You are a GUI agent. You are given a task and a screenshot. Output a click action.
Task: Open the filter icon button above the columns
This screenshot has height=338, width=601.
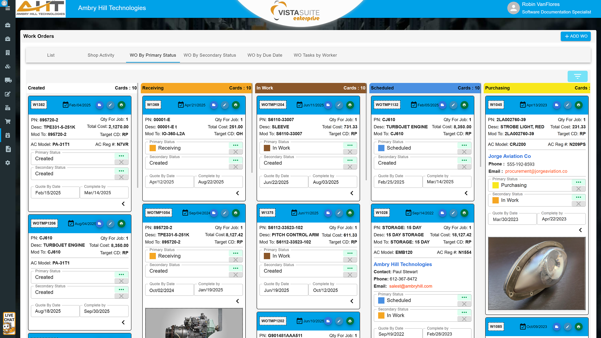click(x=577, y=76)
